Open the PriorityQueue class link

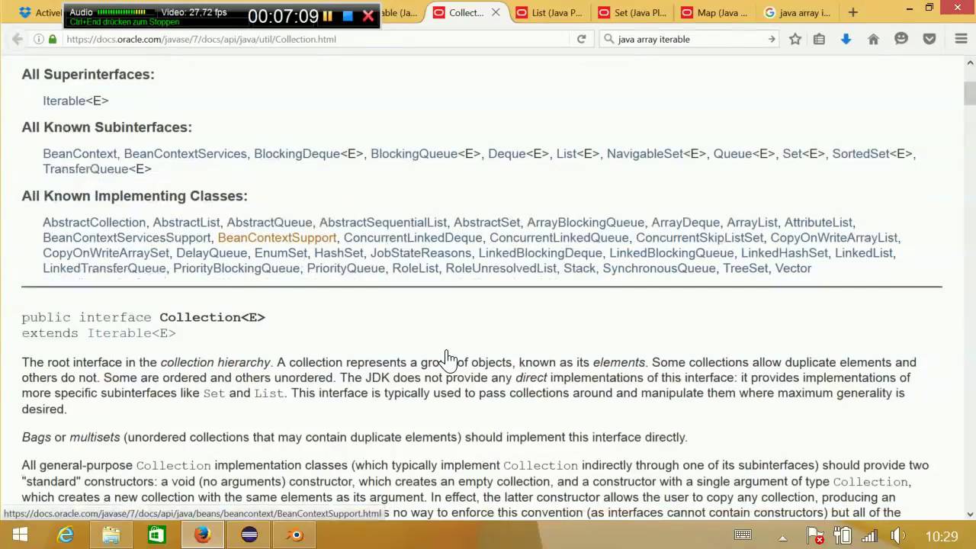click(x=346, y=268)
